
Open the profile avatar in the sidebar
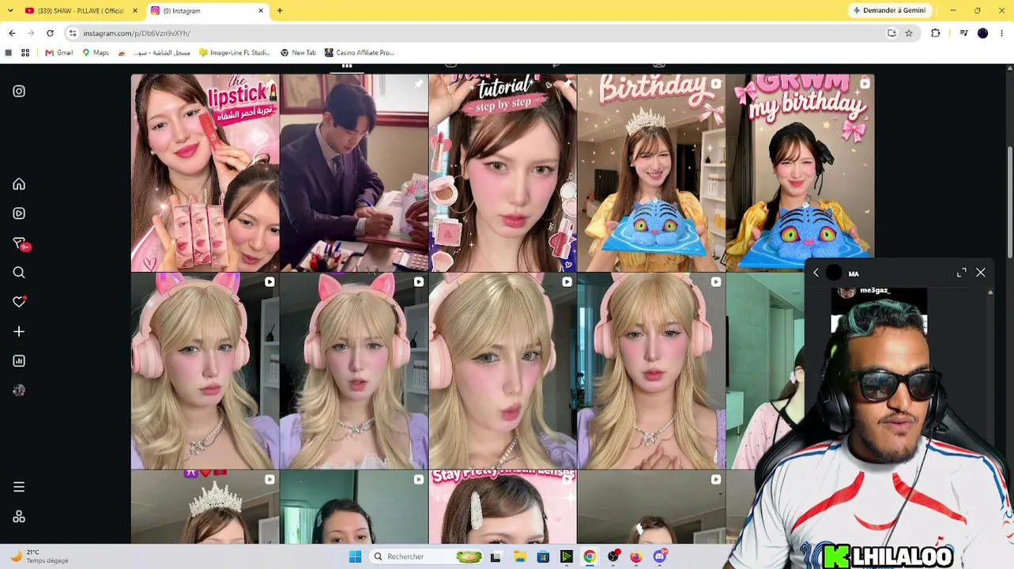[19, 390]
